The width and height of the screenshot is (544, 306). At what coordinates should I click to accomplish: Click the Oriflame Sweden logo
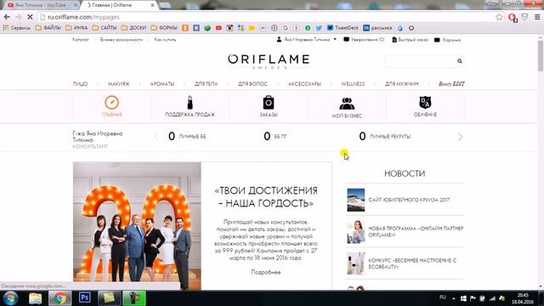coord(269,61)
